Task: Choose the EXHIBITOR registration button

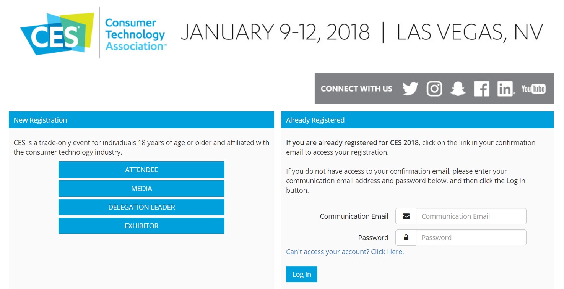Action: [141, 226]
